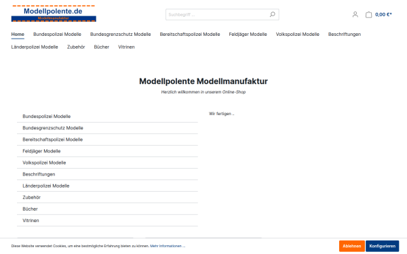Viewport: 407px width, 254px height.
Task: Click the cart total 0,00 €
Action: 383,14
